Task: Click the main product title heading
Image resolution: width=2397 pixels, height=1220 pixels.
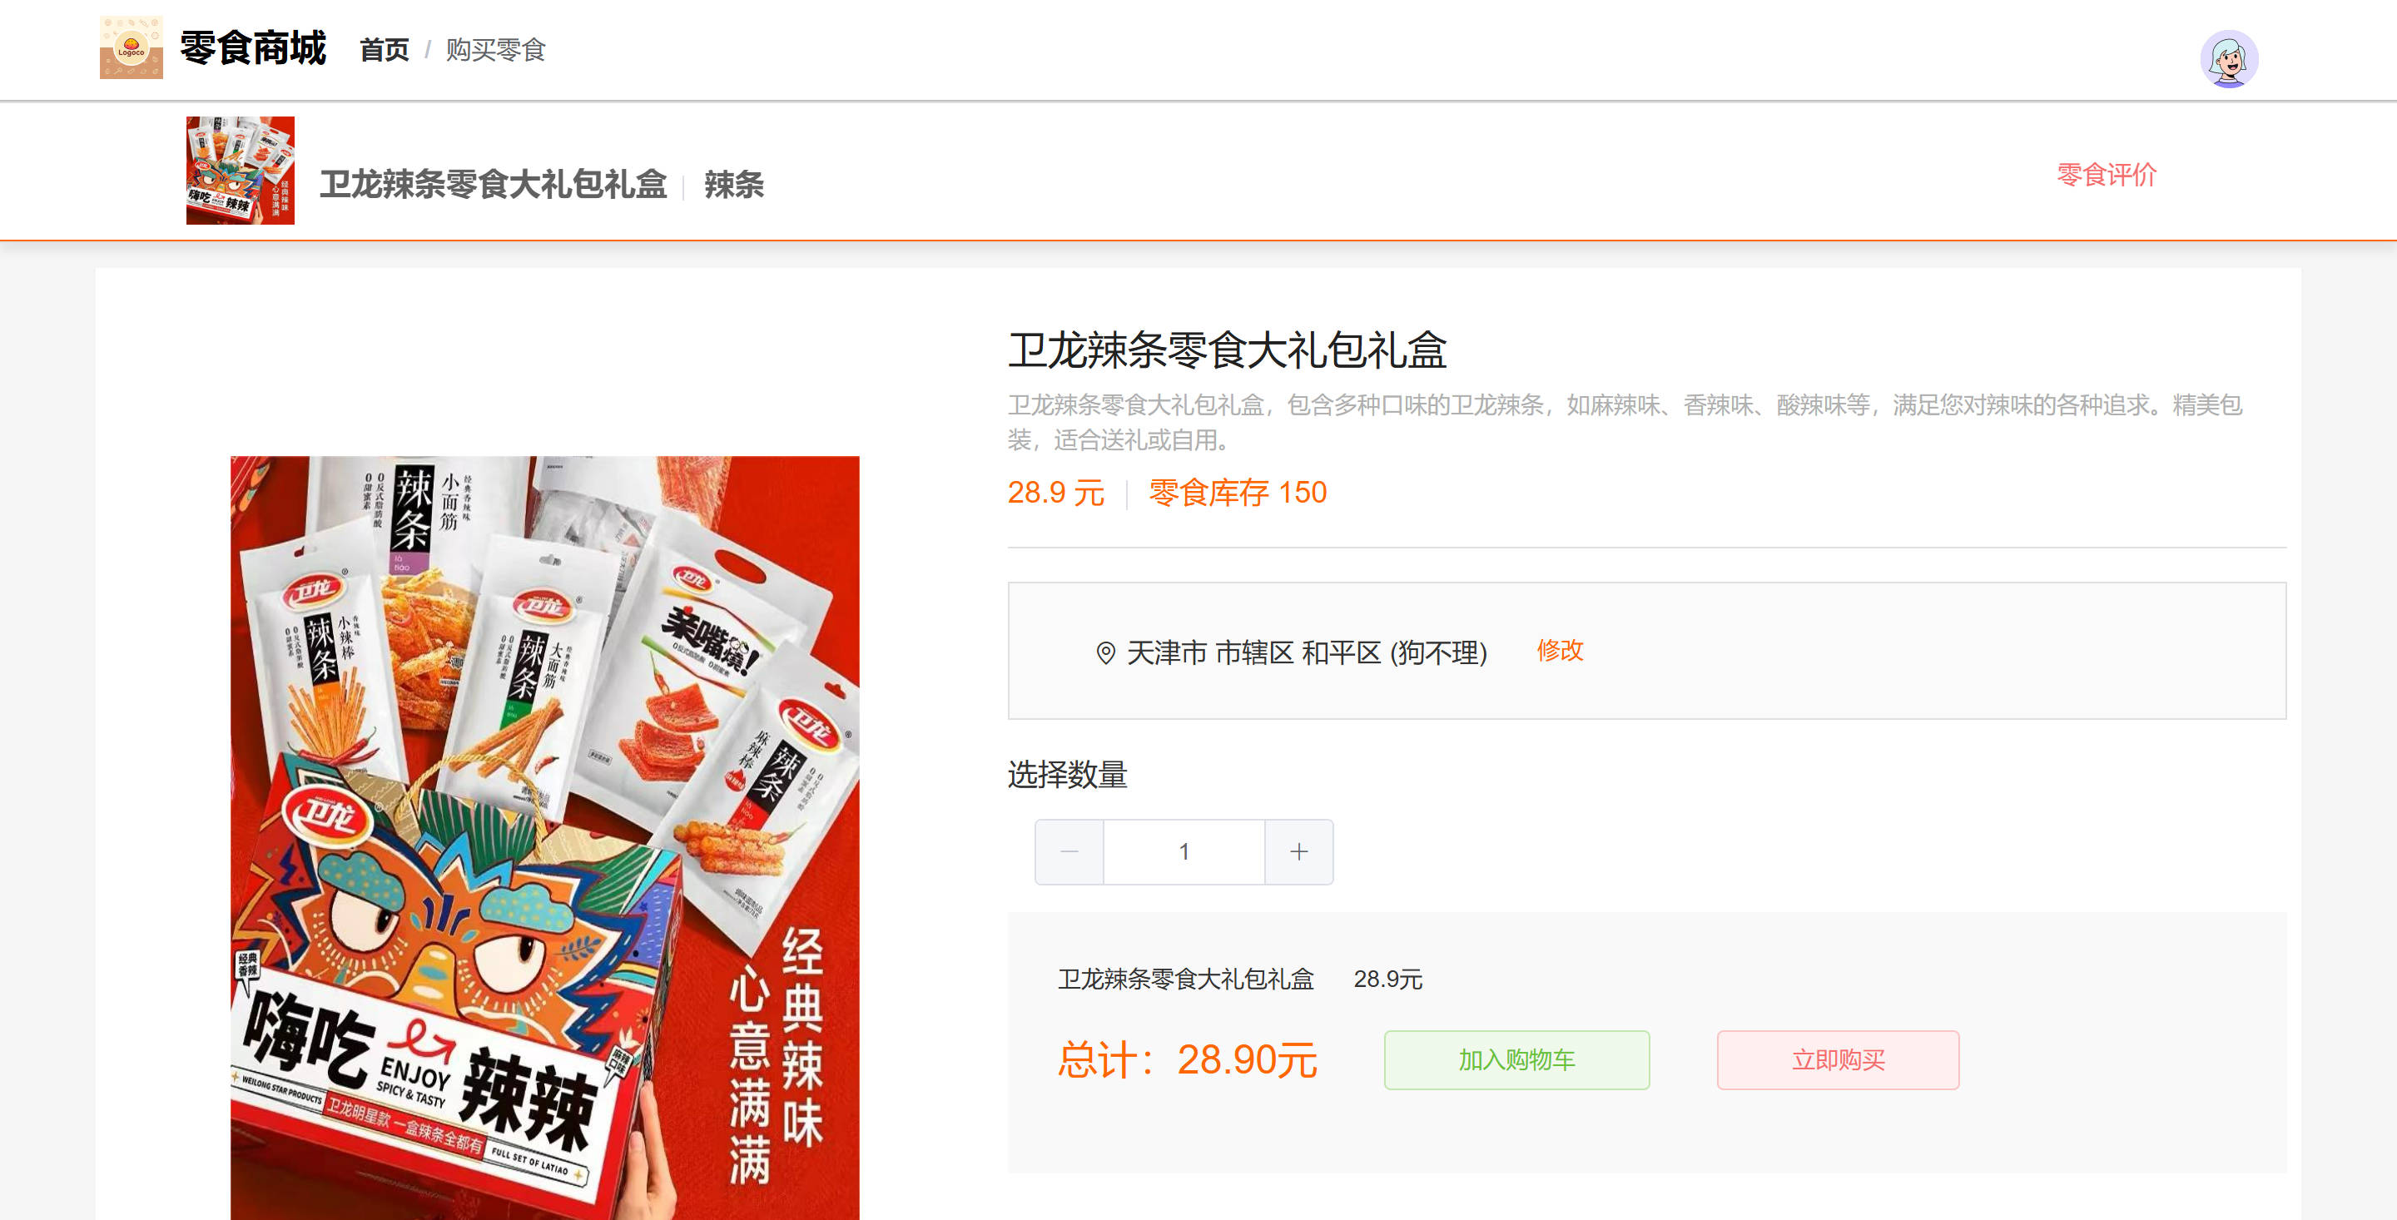Action: coord(1228,350)
